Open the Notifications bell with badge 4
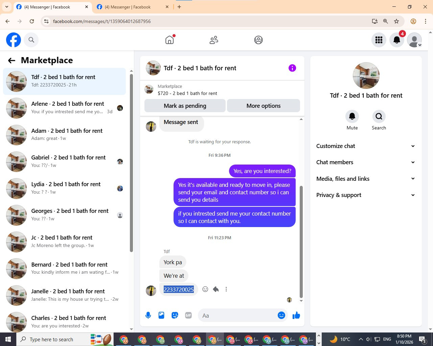The width and height of the screenshot is (433, 346). pyautogui.click(x=397, y=40)
